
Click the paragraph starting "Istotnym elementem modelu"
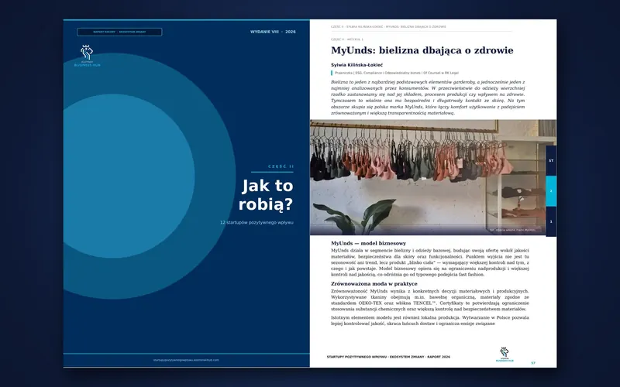pos(430,320)
